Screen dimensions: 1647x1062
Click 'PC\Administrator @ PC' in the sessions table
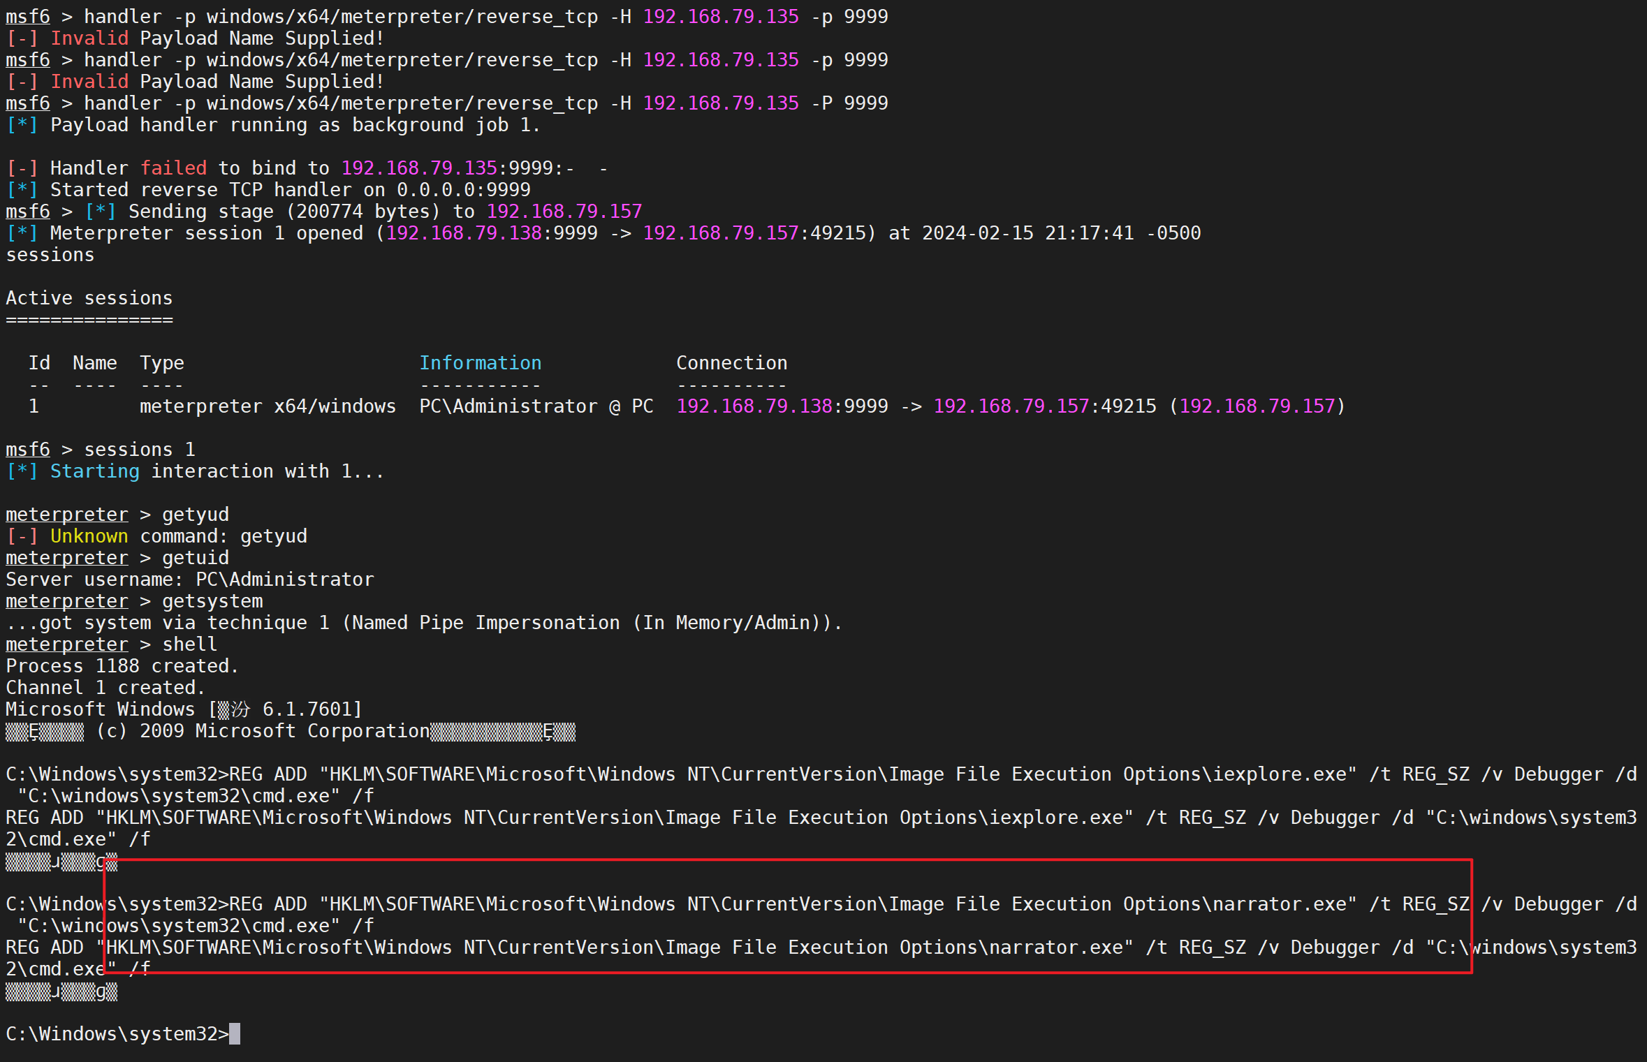click(536, 406)
